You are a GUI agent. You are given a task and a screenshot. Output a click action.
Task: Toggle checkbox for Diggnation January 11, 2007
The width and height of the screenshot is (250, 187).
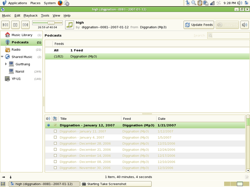click(x=55, y=131)
